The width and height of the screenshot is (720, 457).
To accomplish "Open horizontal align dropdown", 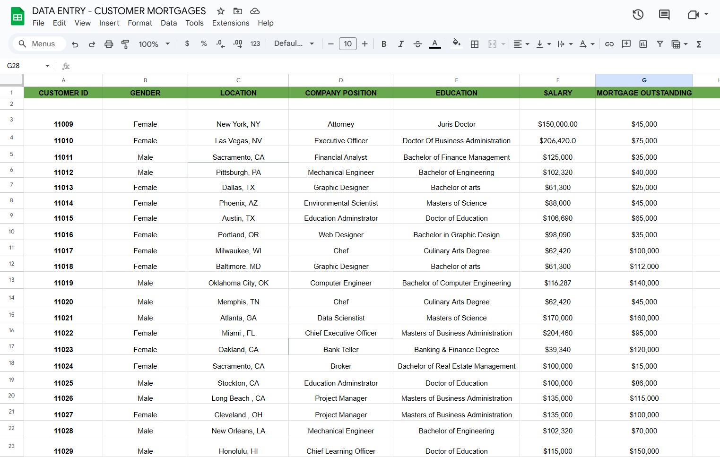I will [521, 44].
